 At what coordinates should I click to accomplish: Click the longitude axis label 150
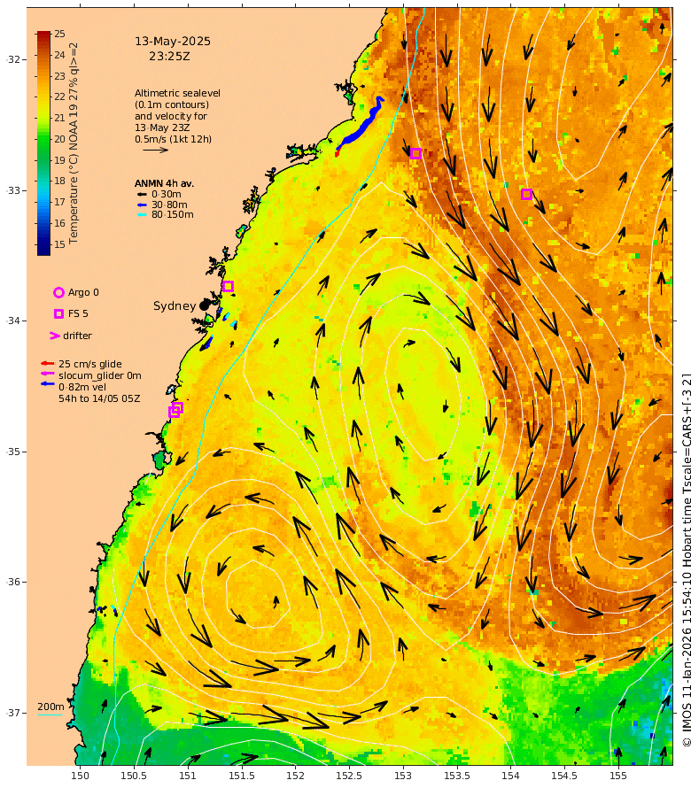[x=80, y=776]
